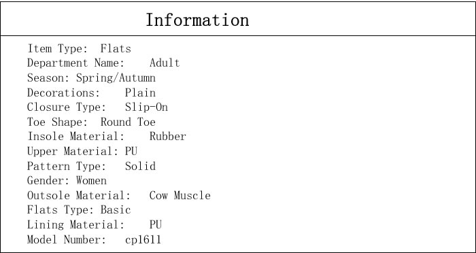Click the Upper Material: PU row
The image size is (476, 253).
click(82, 151)
